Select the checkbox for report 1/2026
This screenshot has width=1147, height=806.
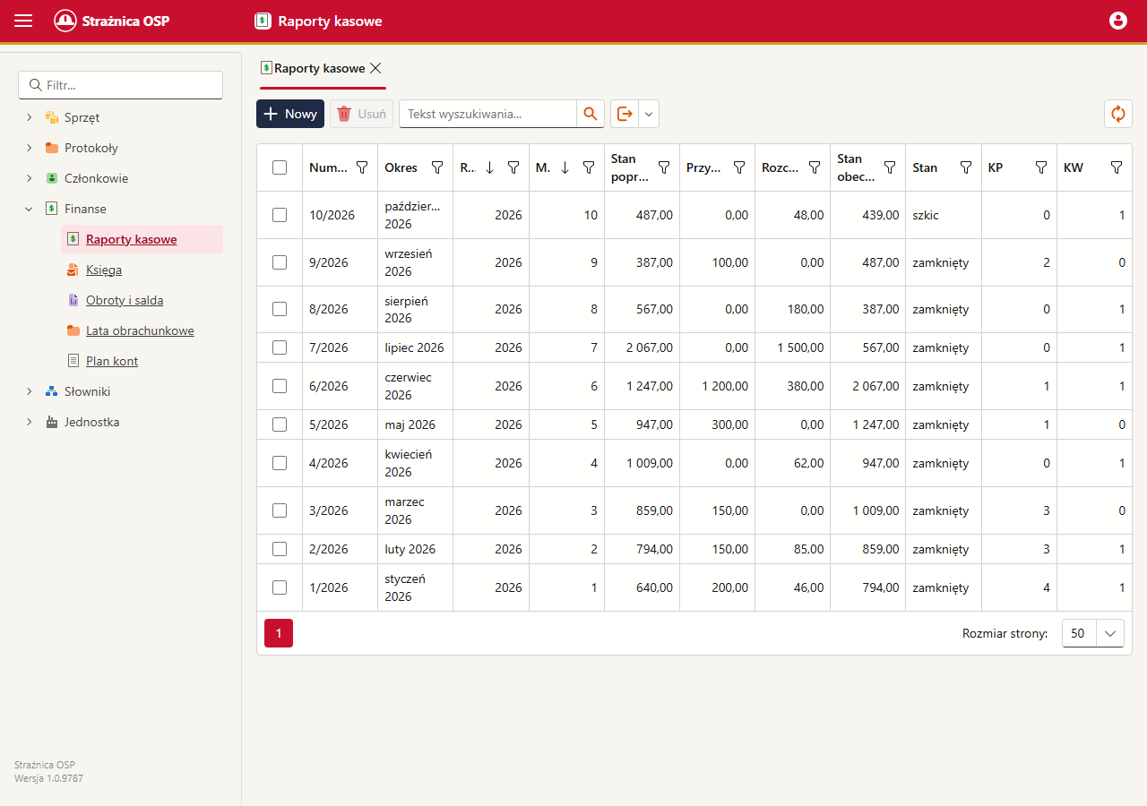280,587
